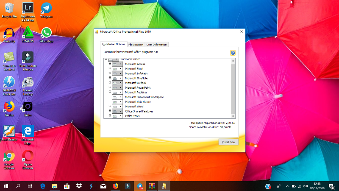
Task: Select the DAEMON Tools Lite desktop icon
Action: (9, 86)
